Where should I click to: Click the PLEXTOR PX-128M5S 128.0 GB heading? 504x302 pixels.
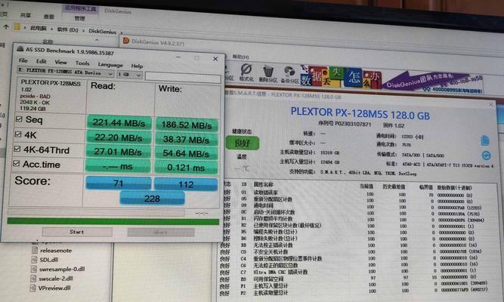click(360, 113)
